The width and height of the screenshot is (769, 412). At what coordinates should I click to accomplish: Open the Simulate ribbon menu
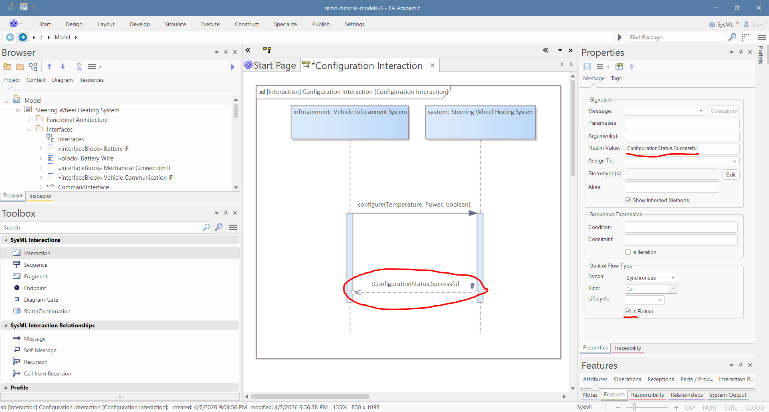pos(175,24)
